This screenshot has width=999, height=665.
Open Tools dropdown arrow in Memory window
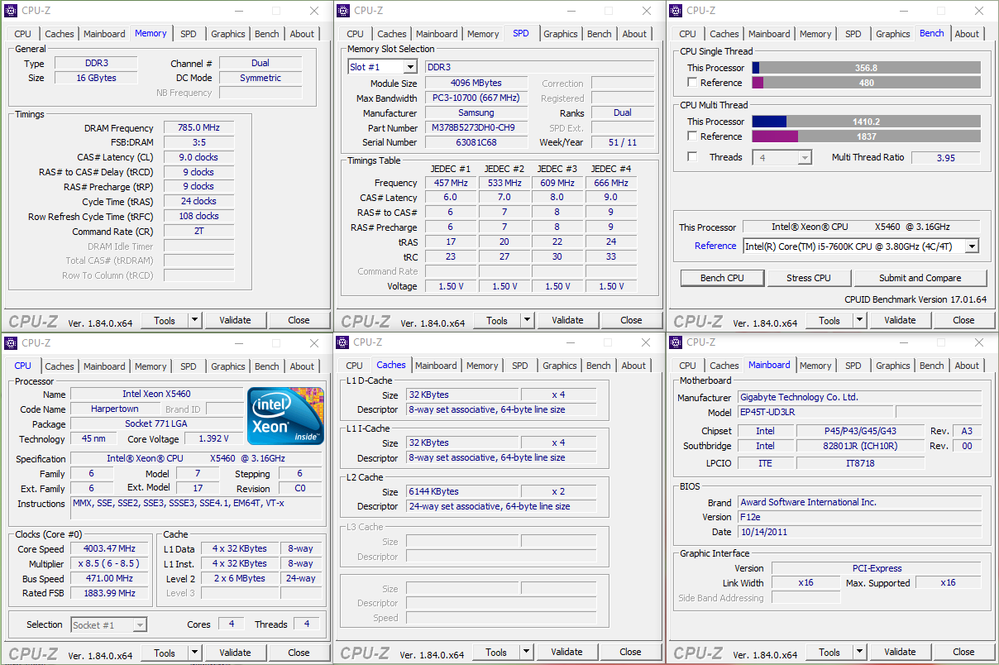(195, 320)
